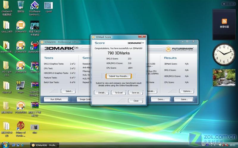Open the EVEREST Ultimate archive icon
Image resolution: width=238 pixels, height=148 pixels.
click(35, 86)
